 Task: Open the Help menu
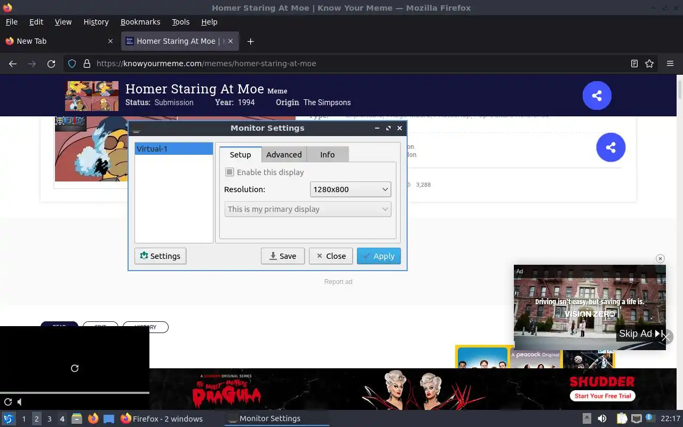pos(209,22)
